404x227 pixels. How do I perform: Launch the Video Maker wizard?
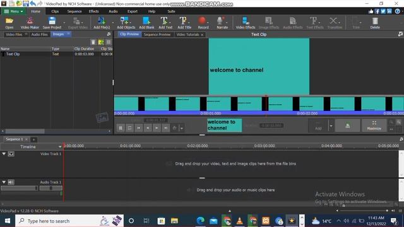pyautogui.click(x=30, y=23)
